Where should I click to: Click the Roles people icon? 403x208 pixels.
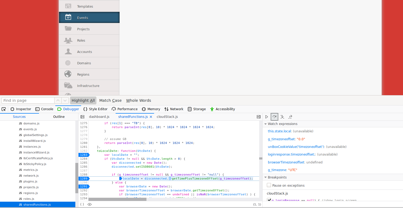pyautogui.click(x=68, y=40)
